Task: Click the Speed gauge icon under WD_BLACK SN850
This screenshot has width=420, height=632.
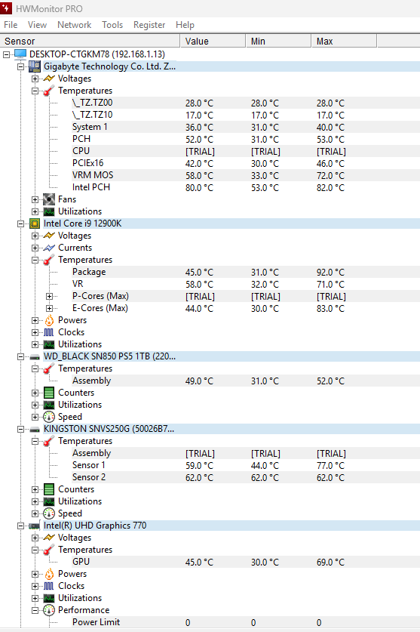Action: tap(49, 417)
